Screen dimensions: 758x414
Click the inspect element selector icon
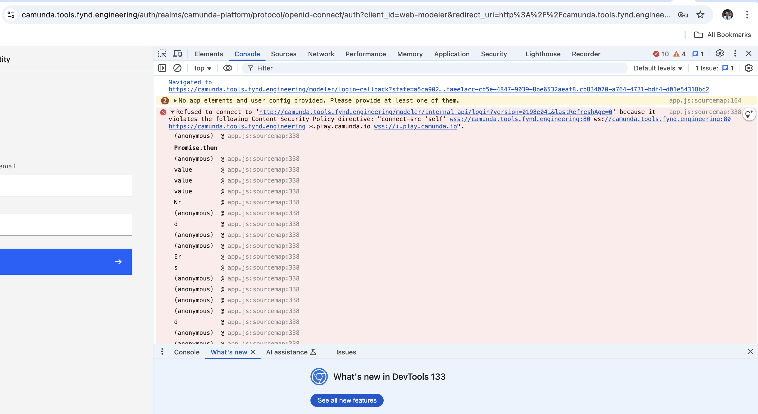162,54
